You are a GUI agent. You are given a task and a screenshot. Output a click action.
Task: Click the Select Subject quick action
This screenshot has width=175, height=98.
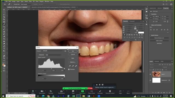(x=159, y=41)
